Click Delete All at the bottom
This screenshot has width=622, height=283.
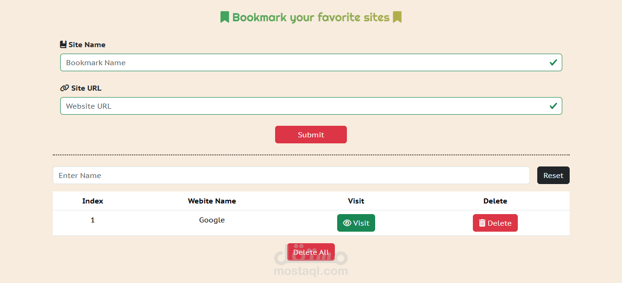(311, 252)
